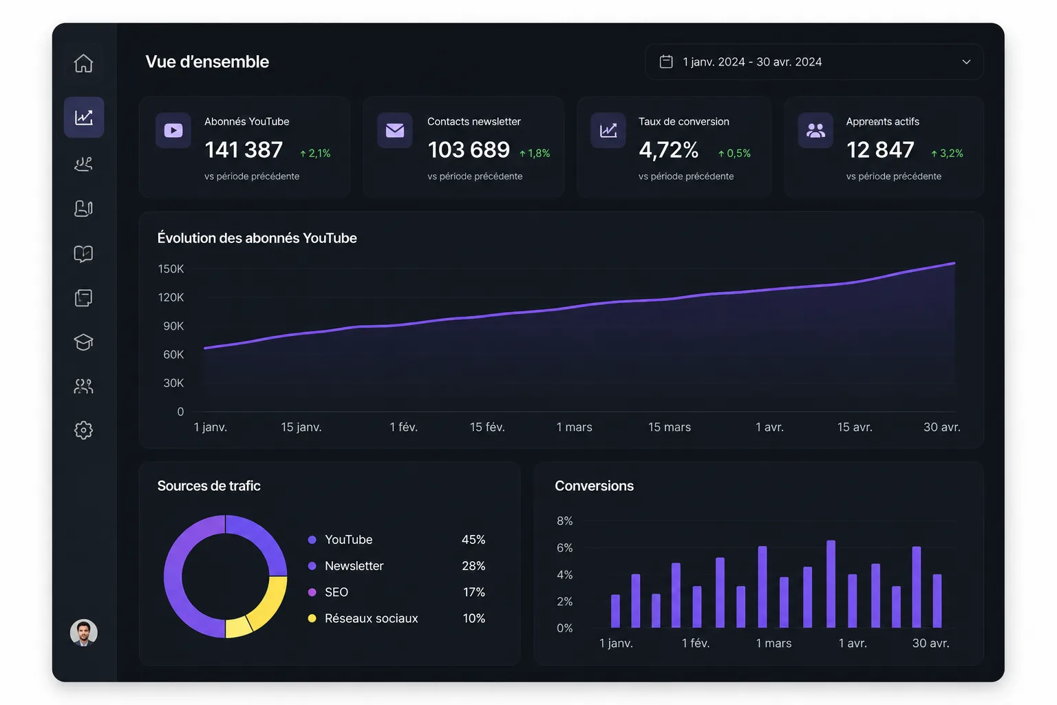The width and height of the screenshot is (1057, 705).
Task: Click the value '141 387'
Action: coord(244,149)
